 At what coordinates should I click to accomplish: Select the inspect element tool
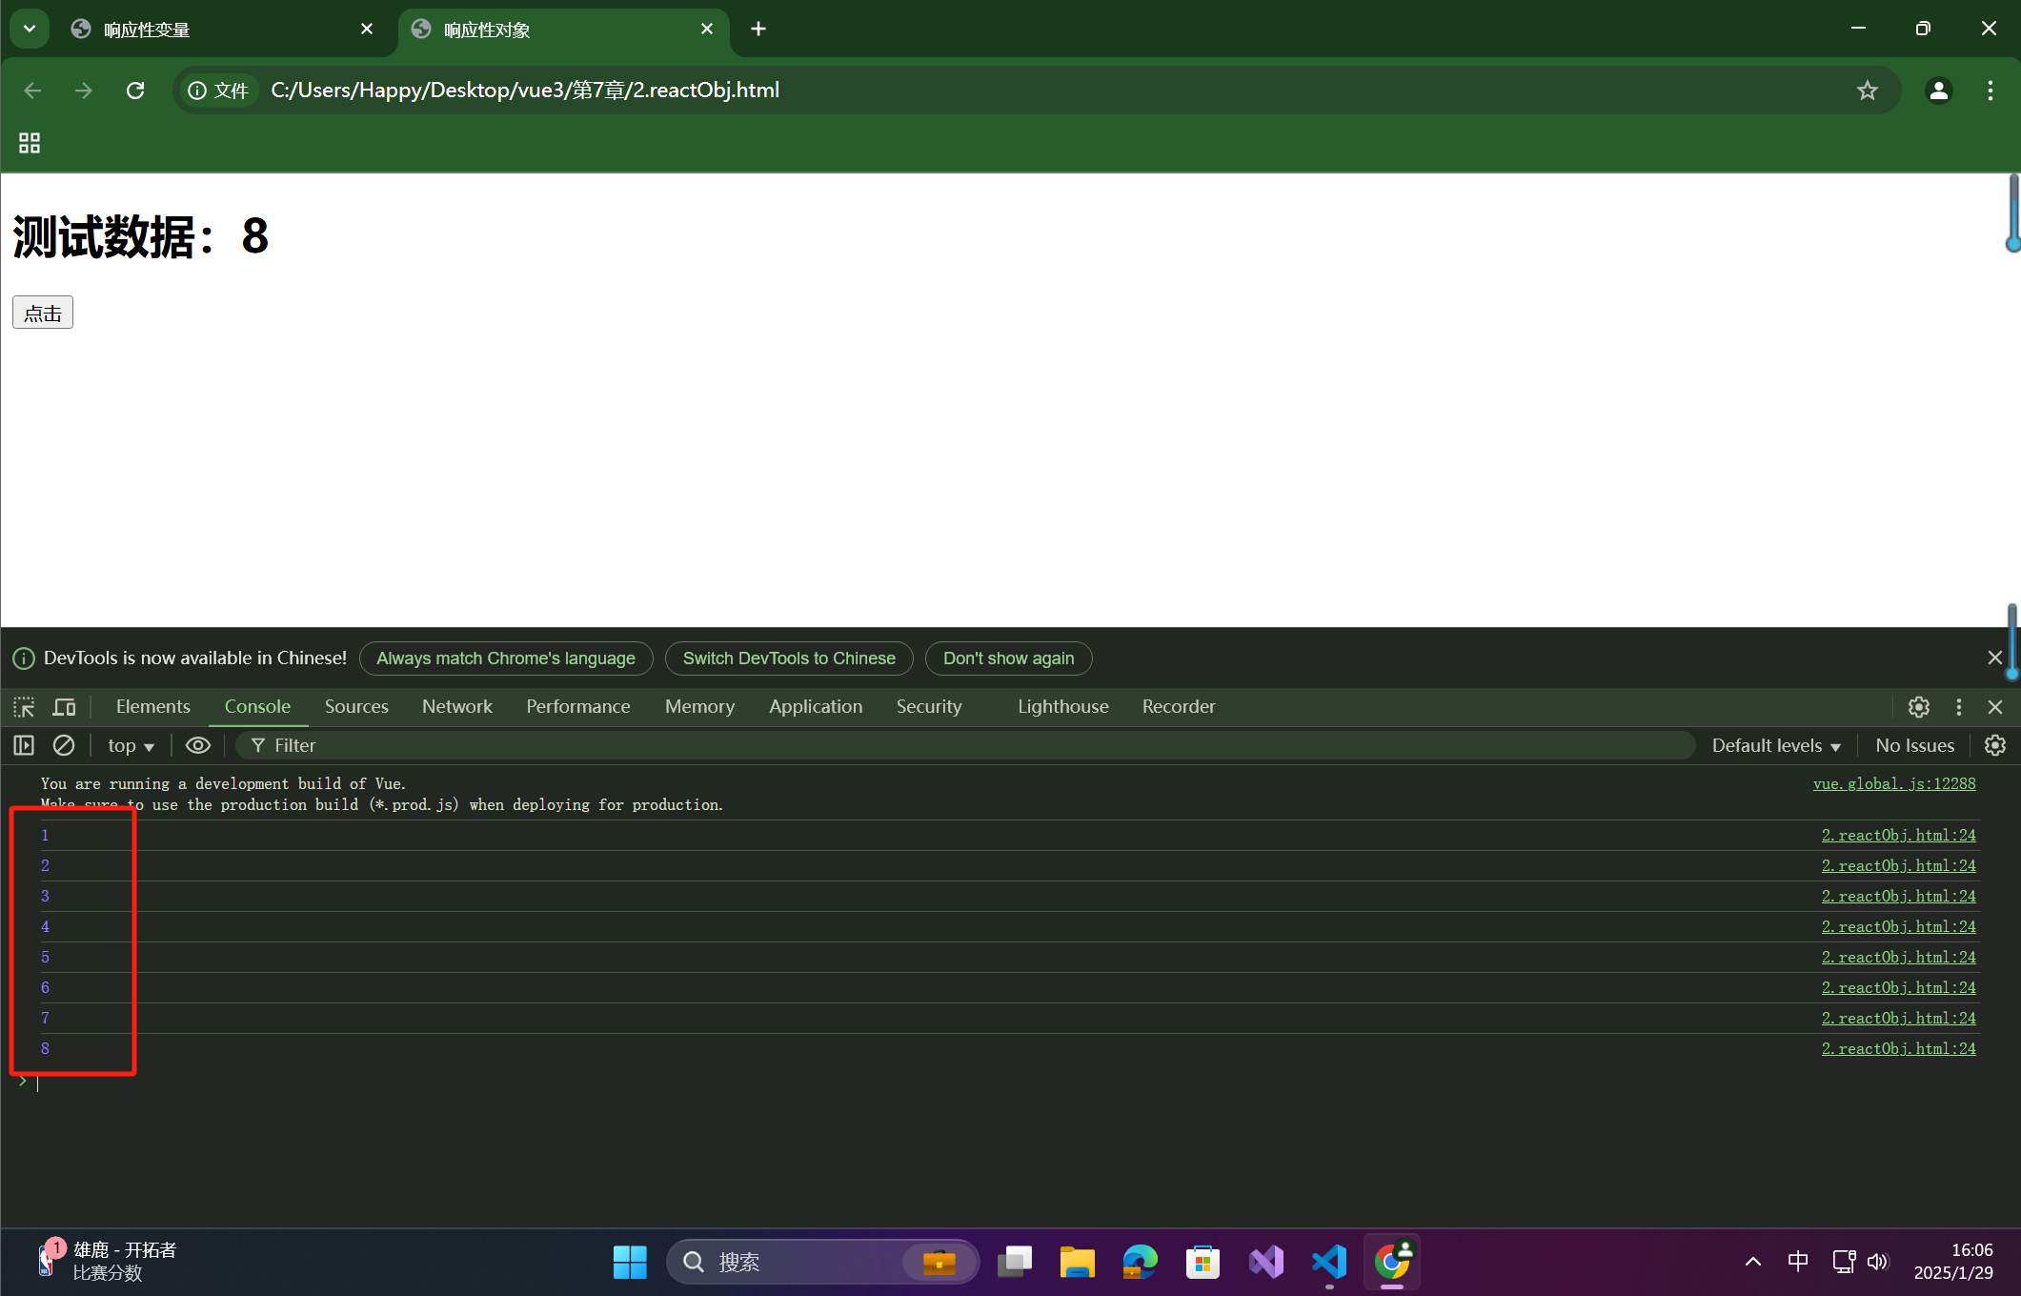(x=23, y=706)
